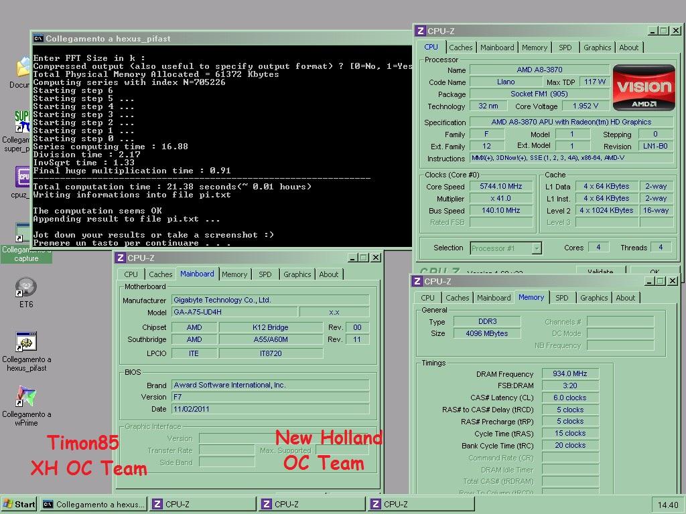Click the AMD A8-3870 name field

click(539, 70)
